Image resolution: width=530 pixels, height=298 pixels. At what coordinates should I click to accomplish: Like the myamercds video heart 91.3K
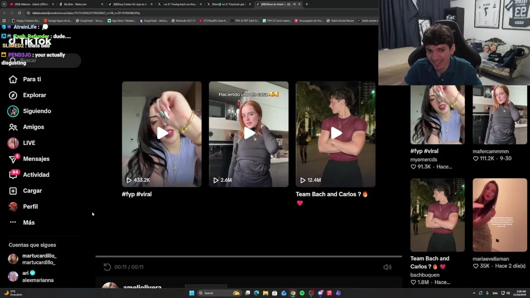[x=413, y=167]
